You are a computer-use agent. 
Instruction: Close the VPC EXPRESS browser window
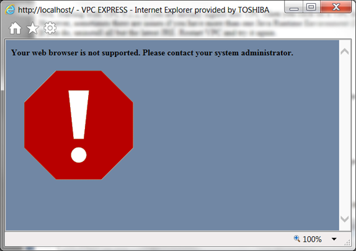coord(336,7)
